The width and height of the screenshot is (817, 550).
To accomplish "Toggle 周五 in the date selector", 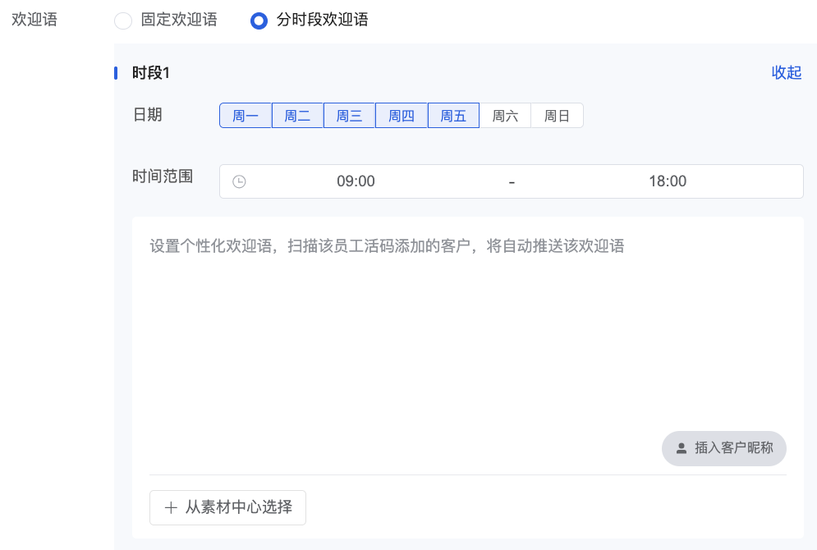I will pos(453,116).
